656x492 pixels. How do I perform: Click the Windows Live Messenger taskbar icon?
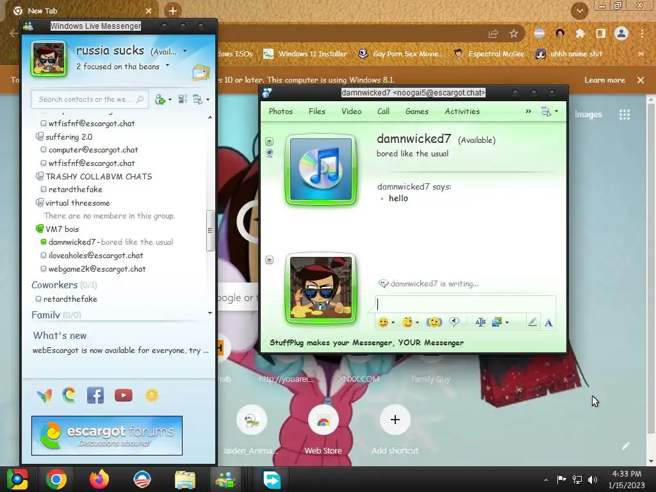225,480
